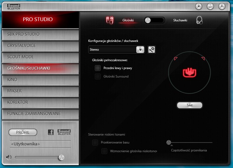This screenshot has height=168, width=233.
Task: Click 'Sterowanie niskimi tonami' label
Action: click(x=106, y=135)
